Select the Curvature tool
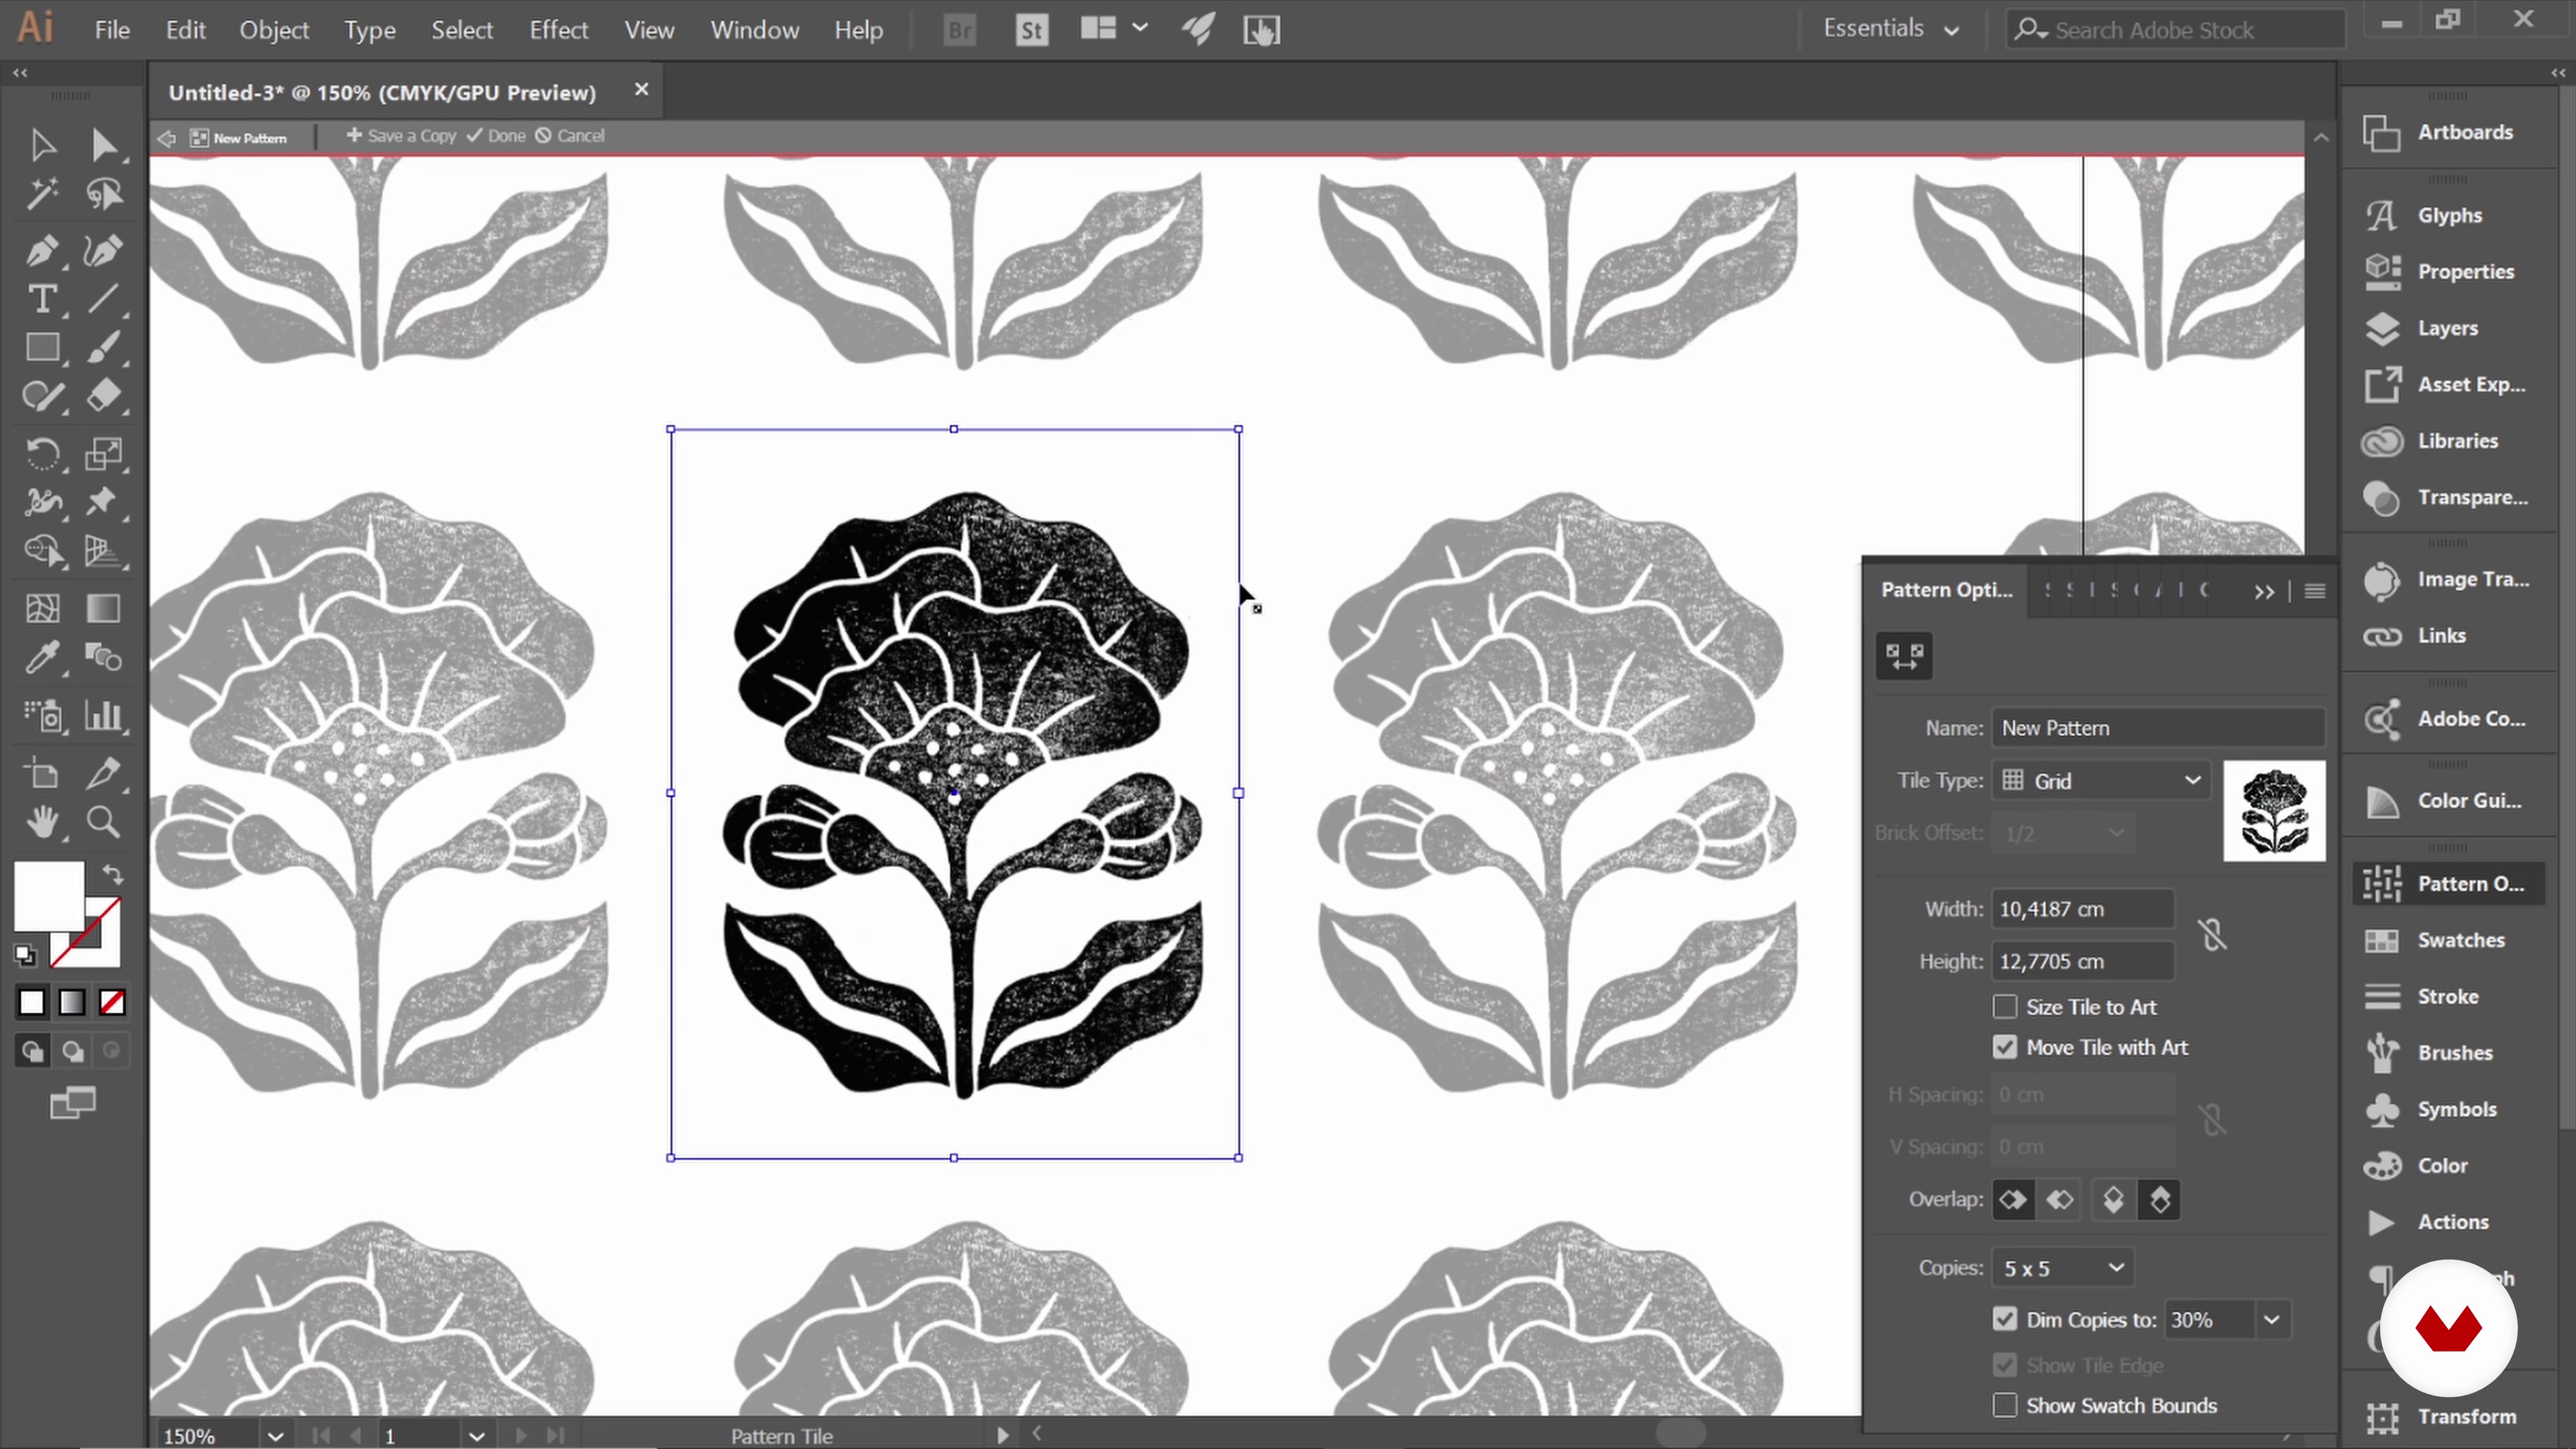The width and height of the screenshot is (2576, 1449). click(103, 250)
